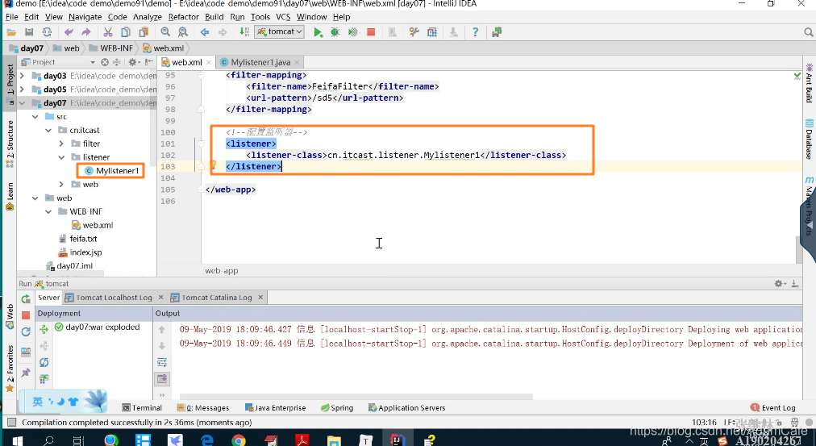Collapse the listener package node
This screenshot has width=816, height=446.
pyautogui.click(x=61, y=157)
